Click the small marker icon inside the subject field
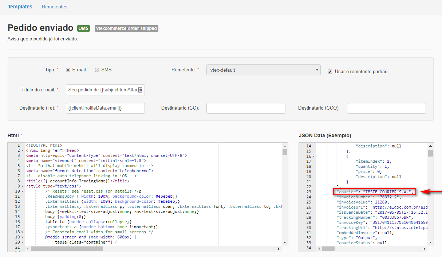442x257 pixels. [141, 90]
